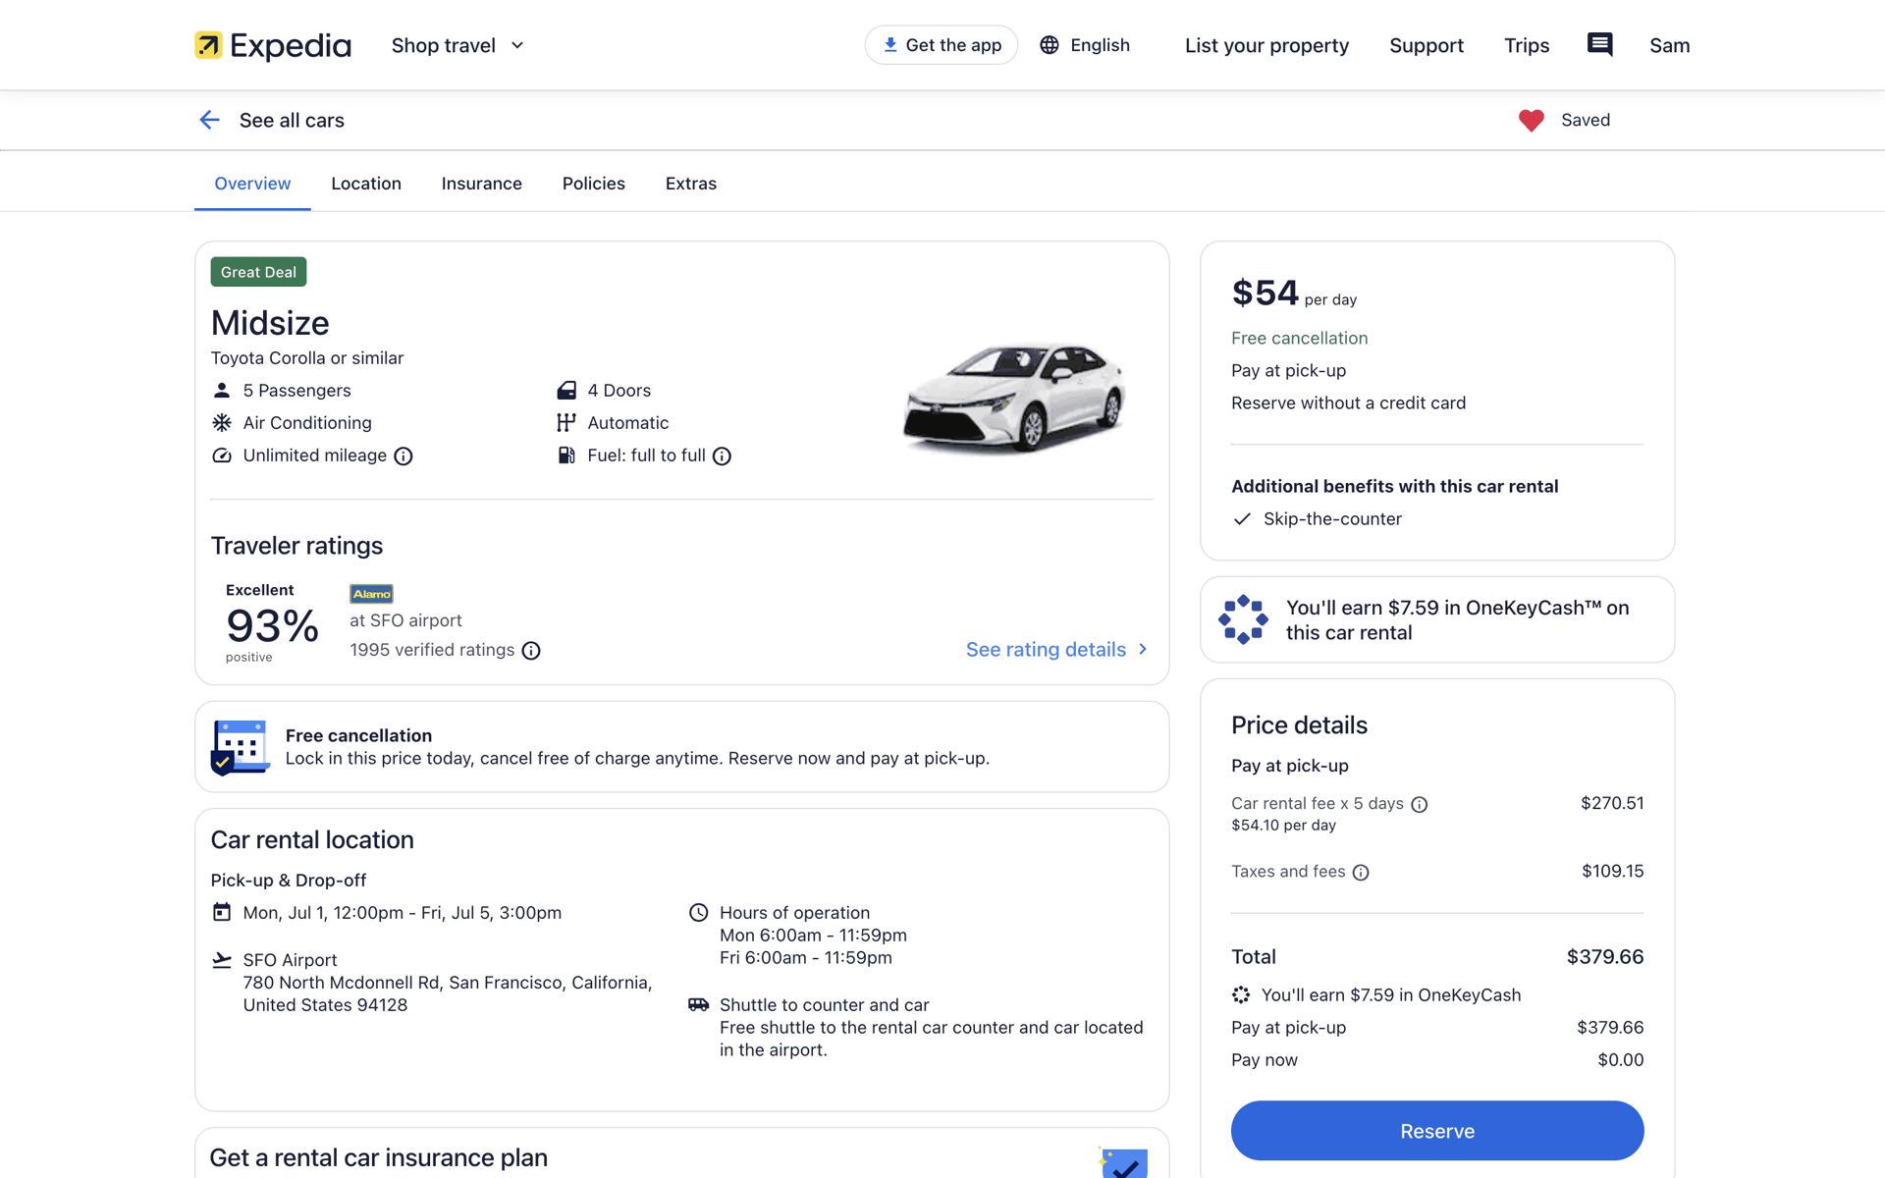
Task: Open Unlimited mileage info icon
Action: coord(404,455)
